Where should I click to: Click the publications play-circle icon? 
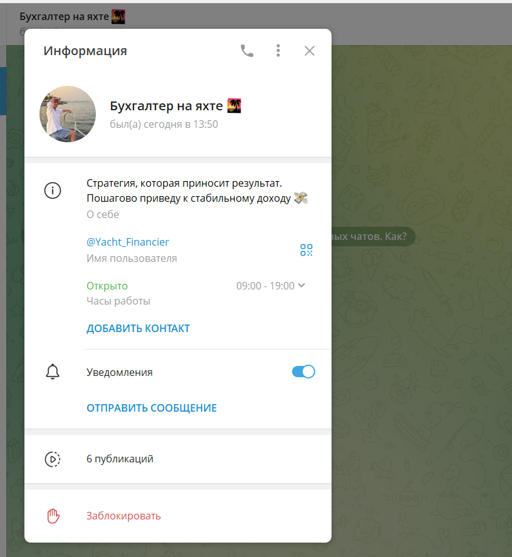(53, 459)
